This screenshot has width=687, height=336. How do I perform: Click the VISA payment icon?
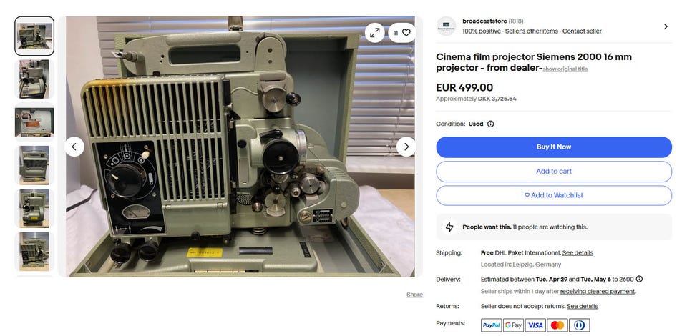click(535, 325)
